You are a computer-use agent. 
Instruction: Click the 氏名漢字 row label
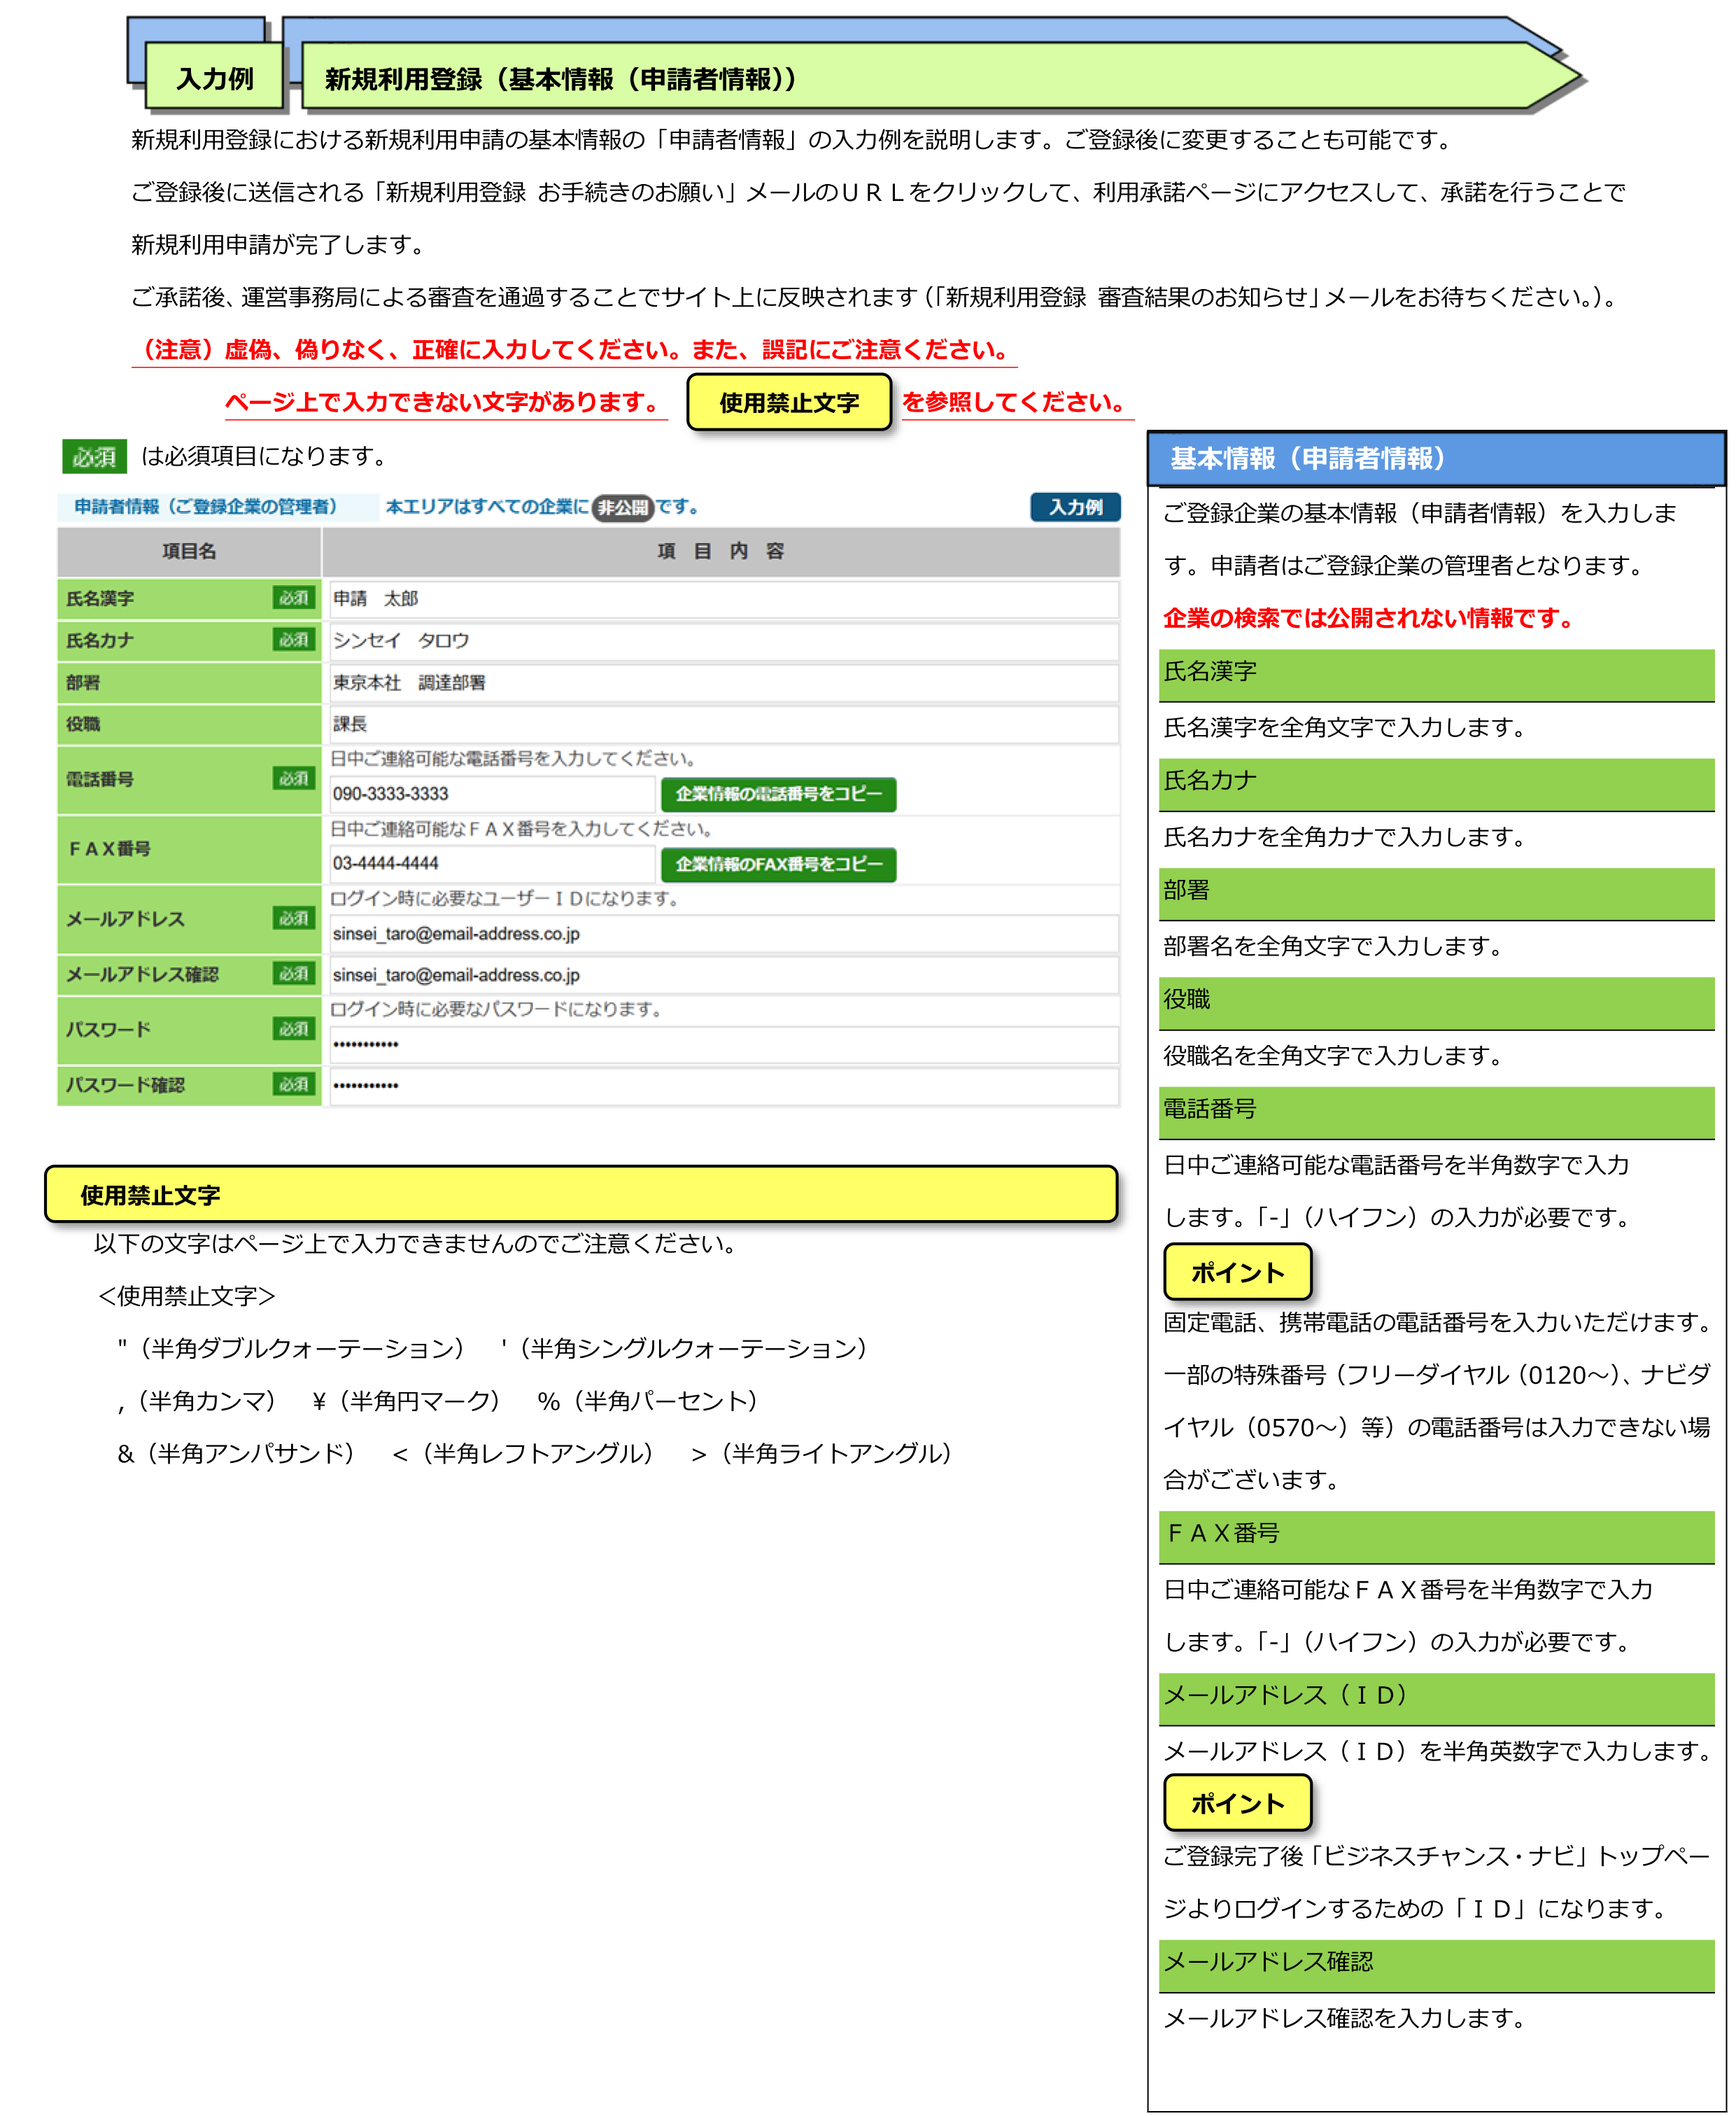100,599
